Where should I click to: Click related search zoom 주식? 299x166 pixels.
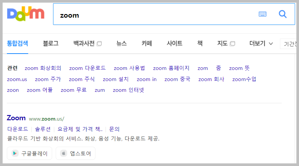tap(82, 79)
